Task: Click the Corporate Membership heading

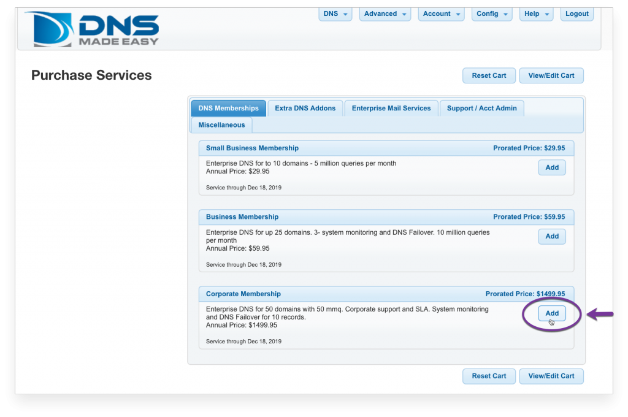Action: tap(243, 294)
